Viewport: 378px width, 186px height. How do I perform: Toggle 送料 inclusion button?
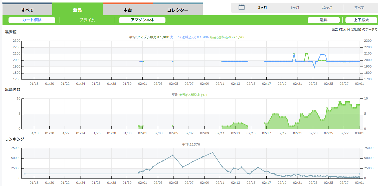(x=323, y=20)
